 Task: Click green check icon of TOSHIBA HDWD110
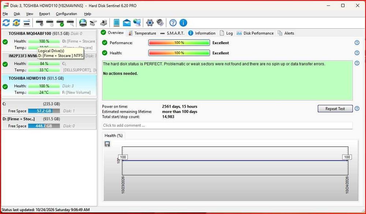click(x=5, y=86)
